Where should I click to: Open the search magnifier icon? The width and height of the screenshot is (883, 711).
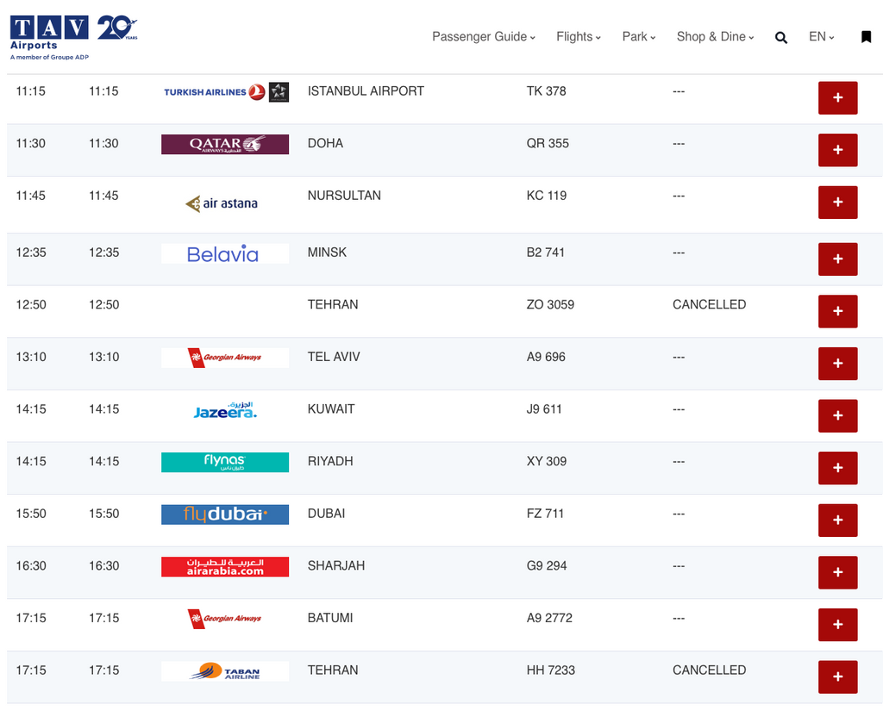click(x=781, y=37)
